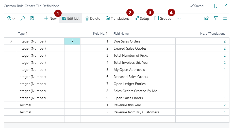This screenshot has width=233, height=128.
Task: Toggle the filter pane icon
Action: (x=215, y=18)
